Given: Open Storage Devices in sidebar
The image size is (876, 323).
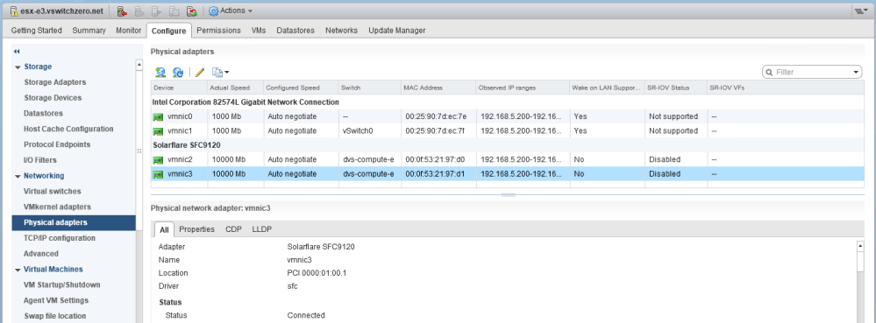Looking at the screenshot, I should pyautogui.click(x=53, y=98).
